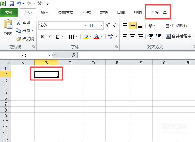Screen dimensions: 195x142
Task: Open the Clipboard (剪贴板) dialog launcher
Action: coord(33,47)
